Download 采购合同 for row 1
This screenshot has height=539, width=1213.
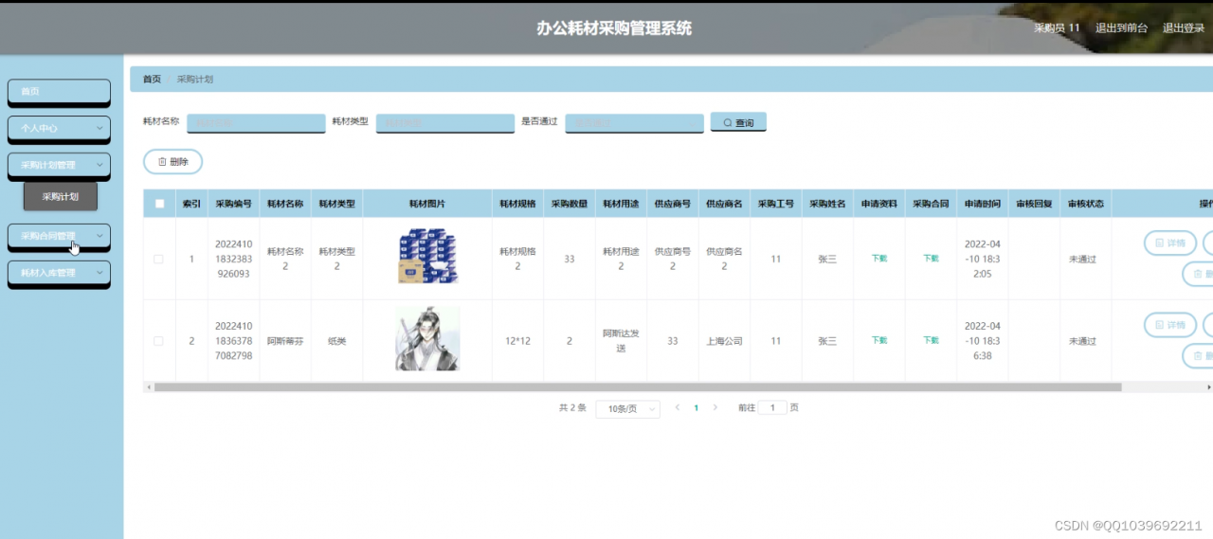pyautogui.click(x=931, y=259)
